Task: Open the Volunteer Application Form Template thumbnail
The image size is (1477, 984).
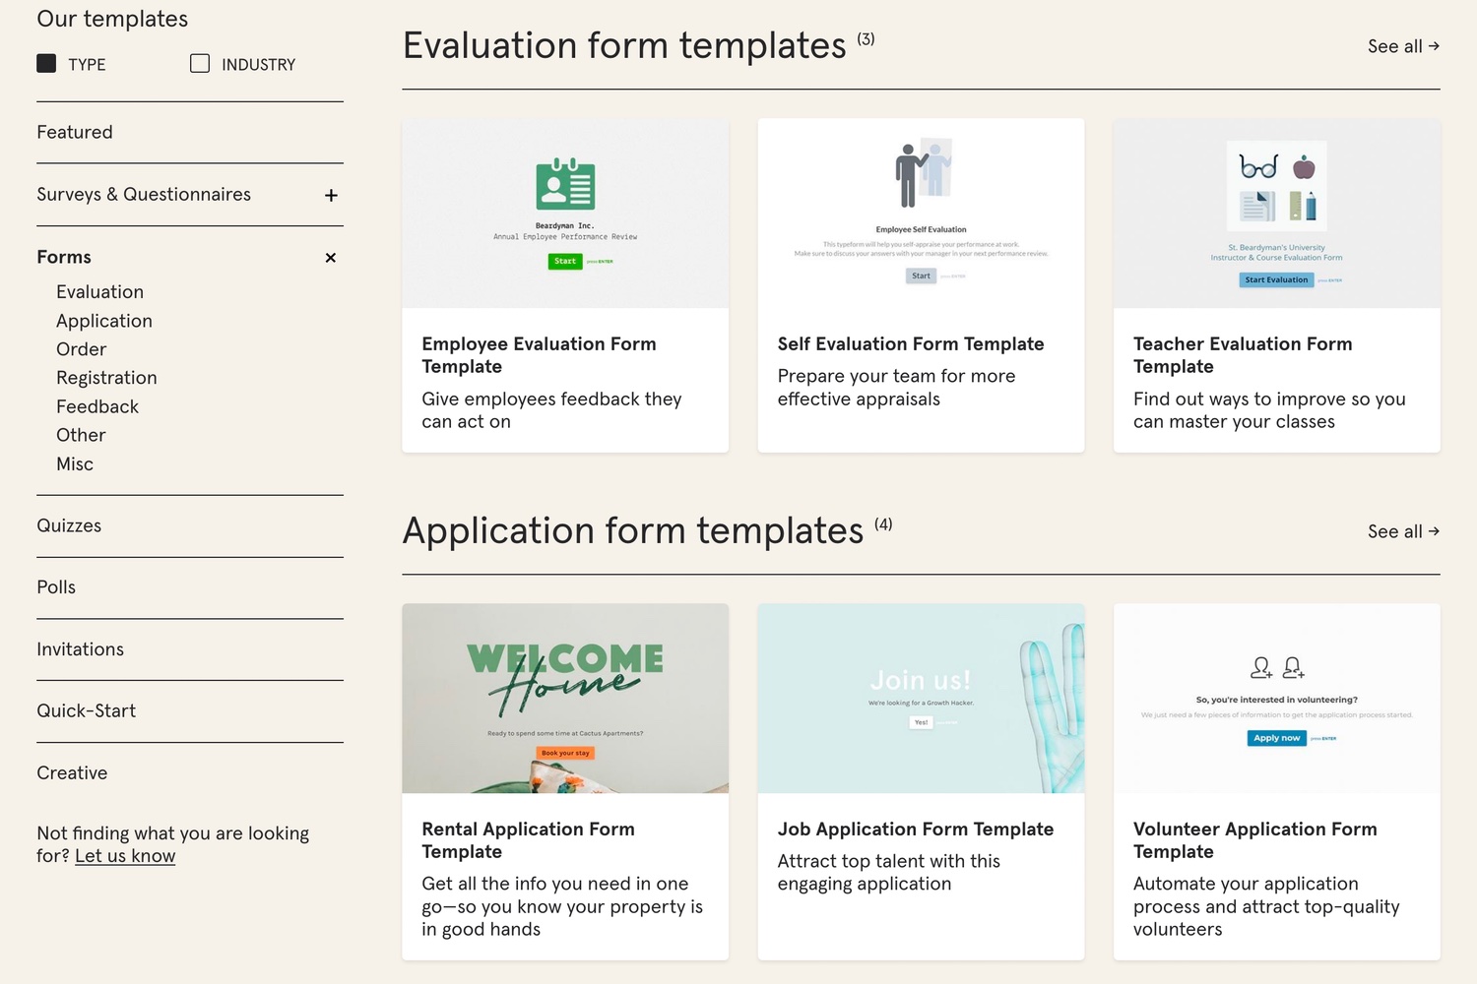Action: coord(1276,698)
